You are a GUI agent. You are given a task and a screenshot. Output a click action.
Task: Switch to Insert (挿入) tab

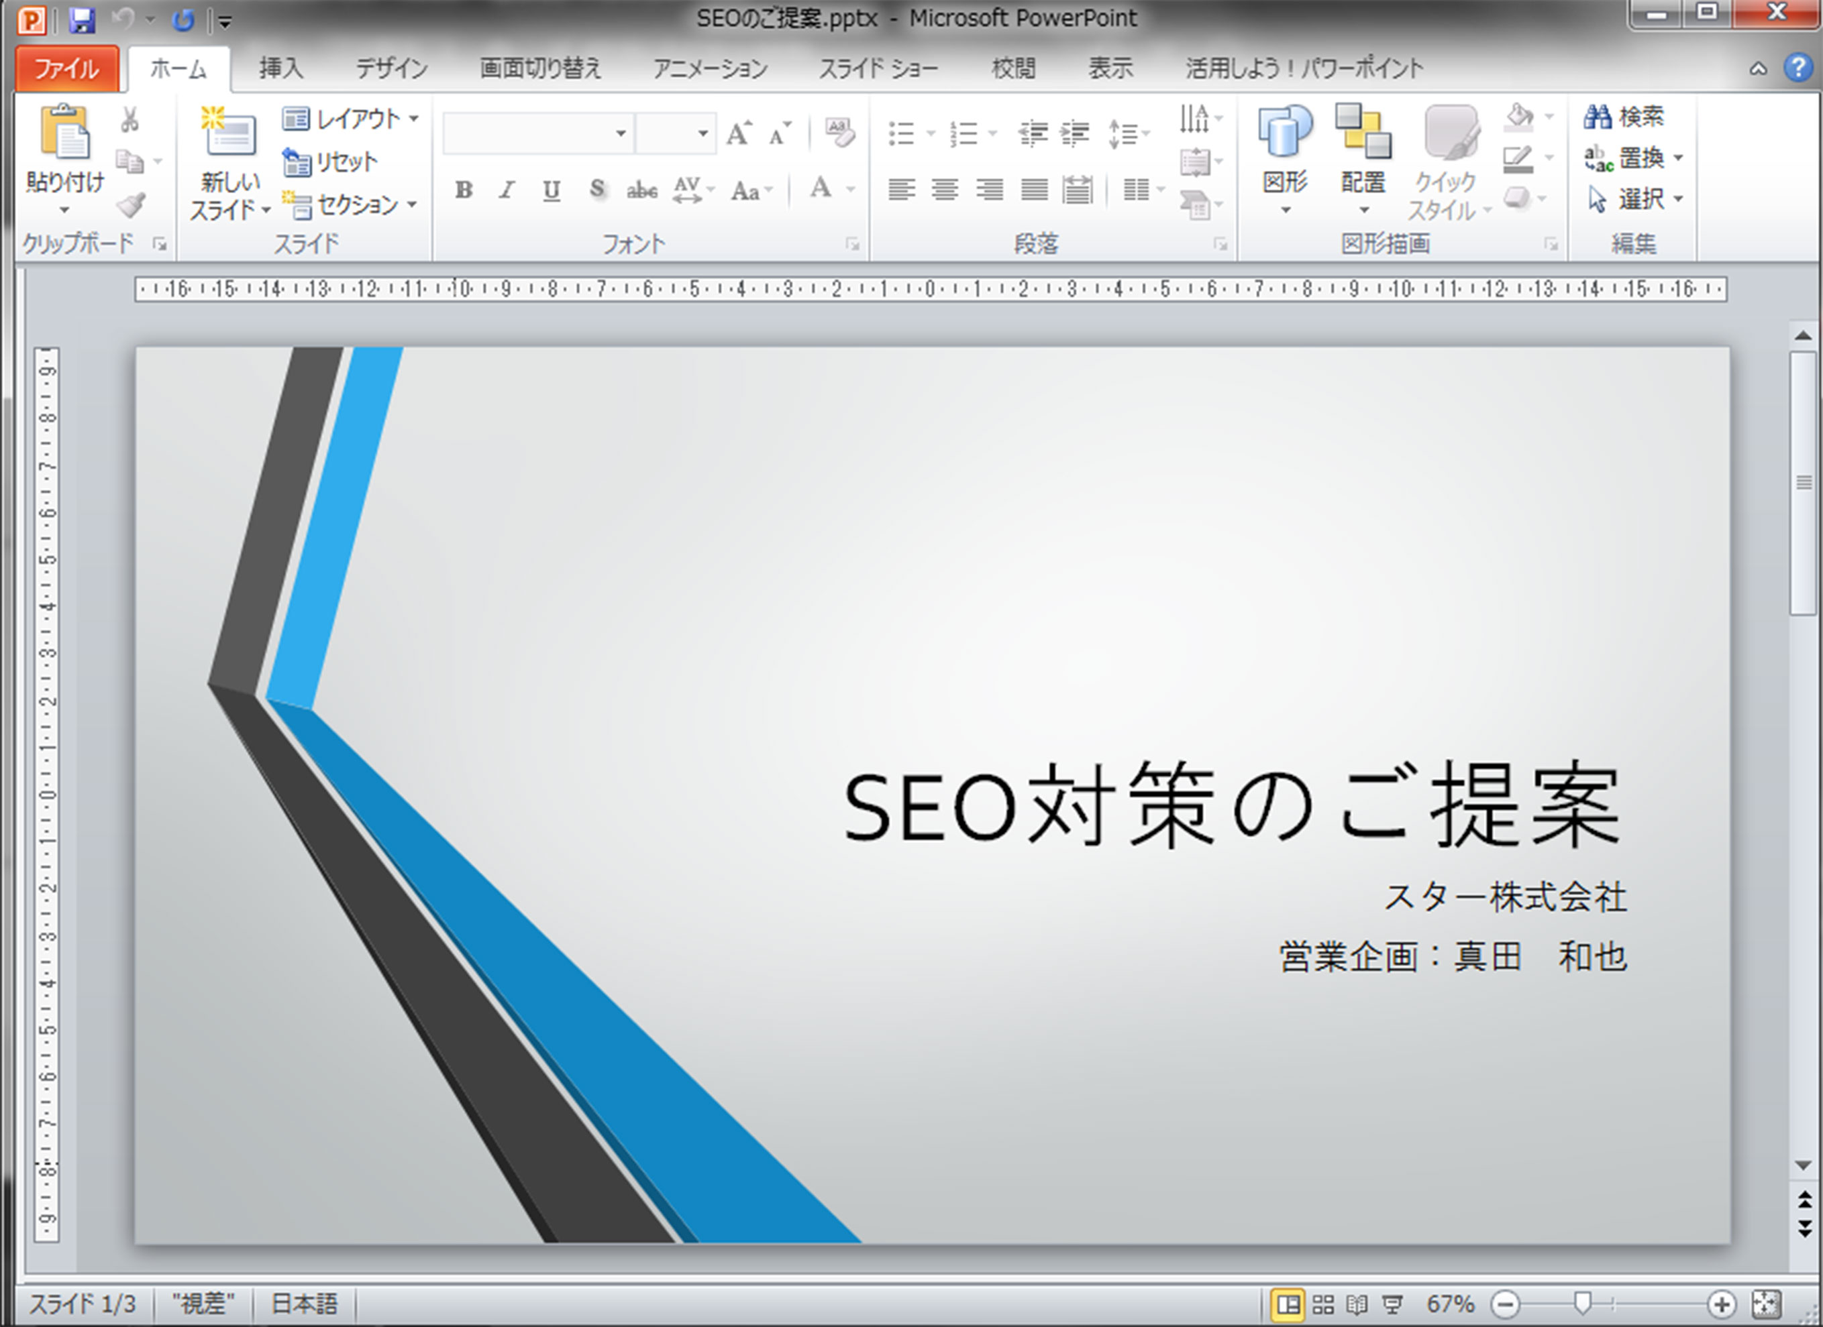(281, 69)
